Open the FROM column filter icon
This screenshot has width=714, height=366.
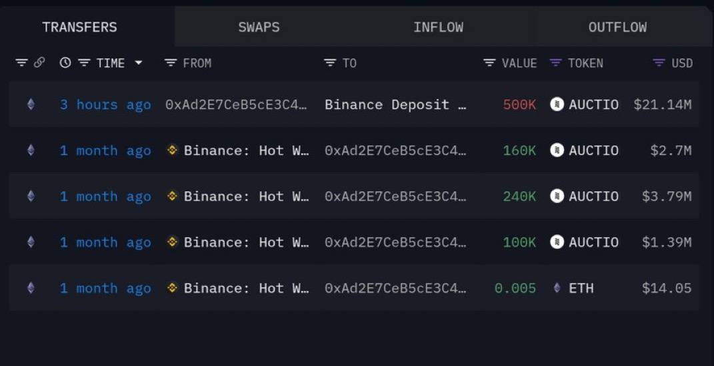(170, 63)
